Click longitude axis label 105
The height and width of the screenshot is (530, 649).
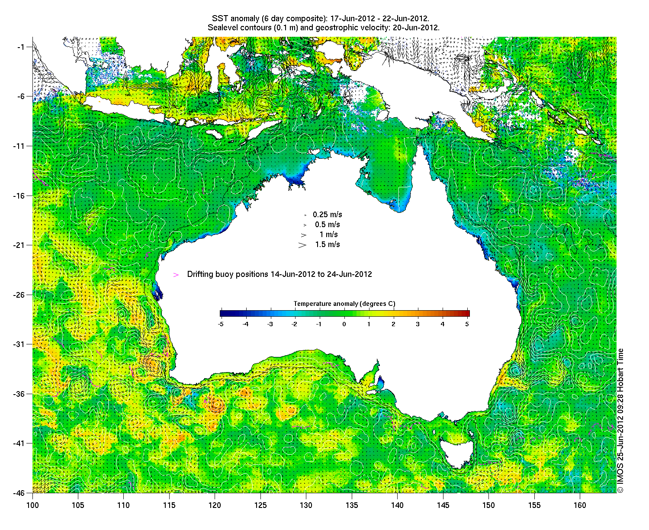tap(78, 505)
